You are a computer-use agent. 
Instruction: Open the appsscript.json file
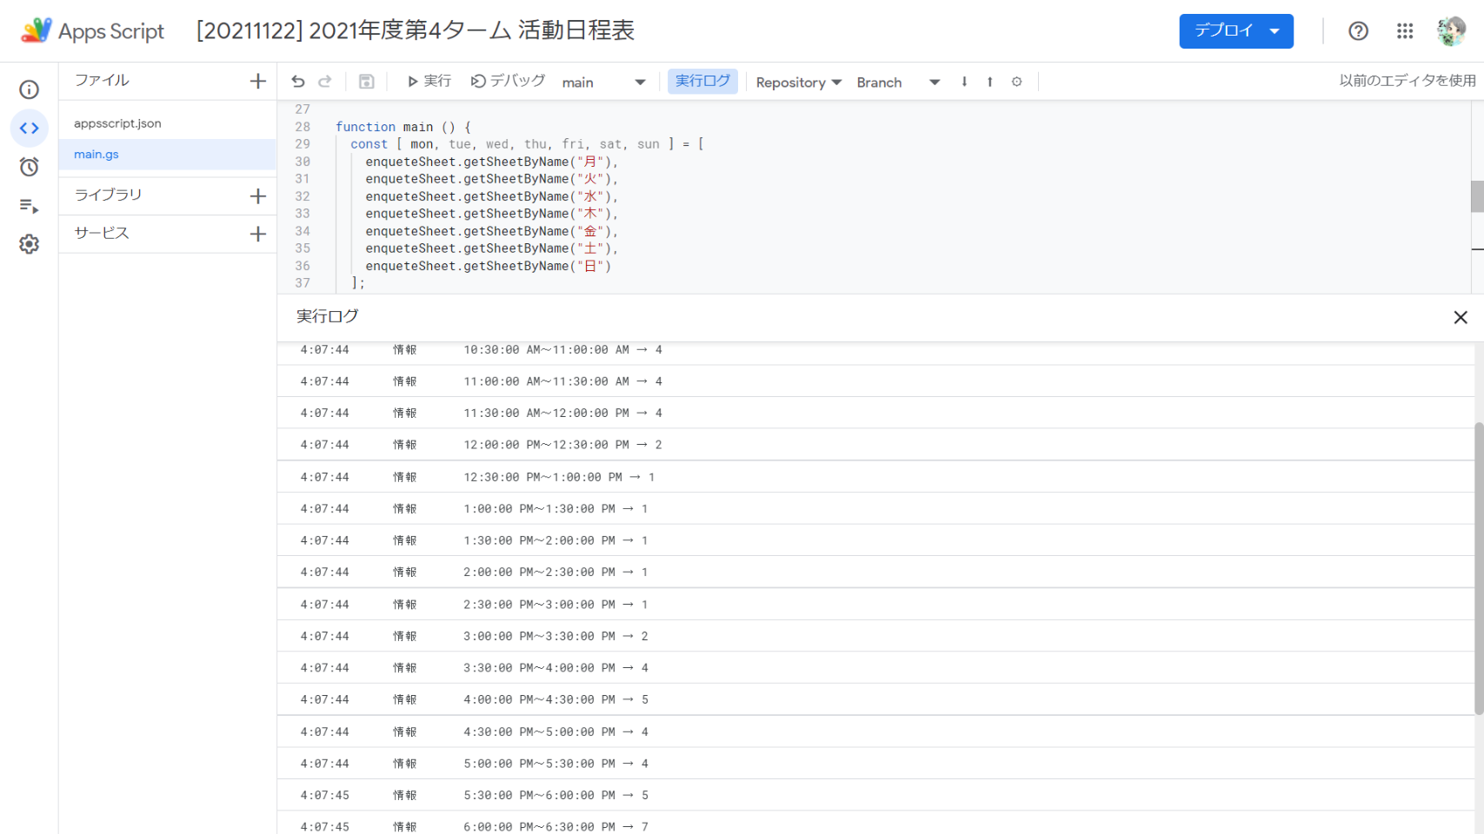pyautogui.click(x=117, y=123)
